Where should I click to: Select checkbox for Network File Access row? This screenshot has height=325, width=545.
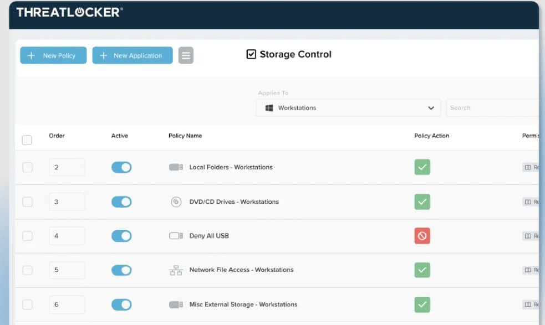pos(28,270)
